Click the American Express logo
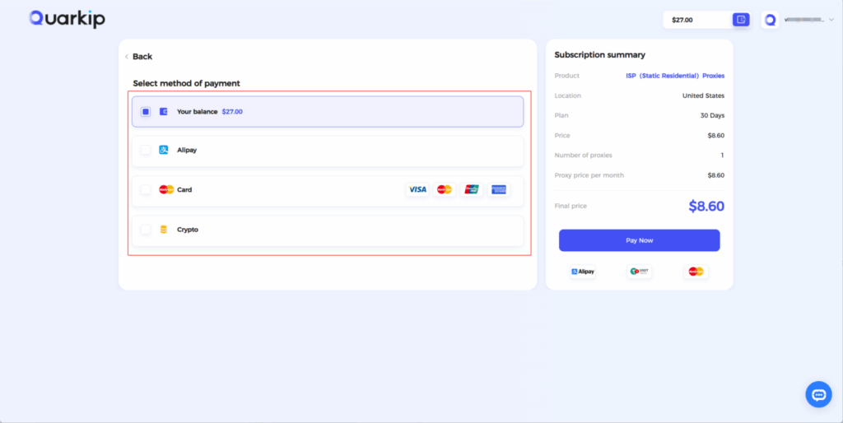 [498, 189]
